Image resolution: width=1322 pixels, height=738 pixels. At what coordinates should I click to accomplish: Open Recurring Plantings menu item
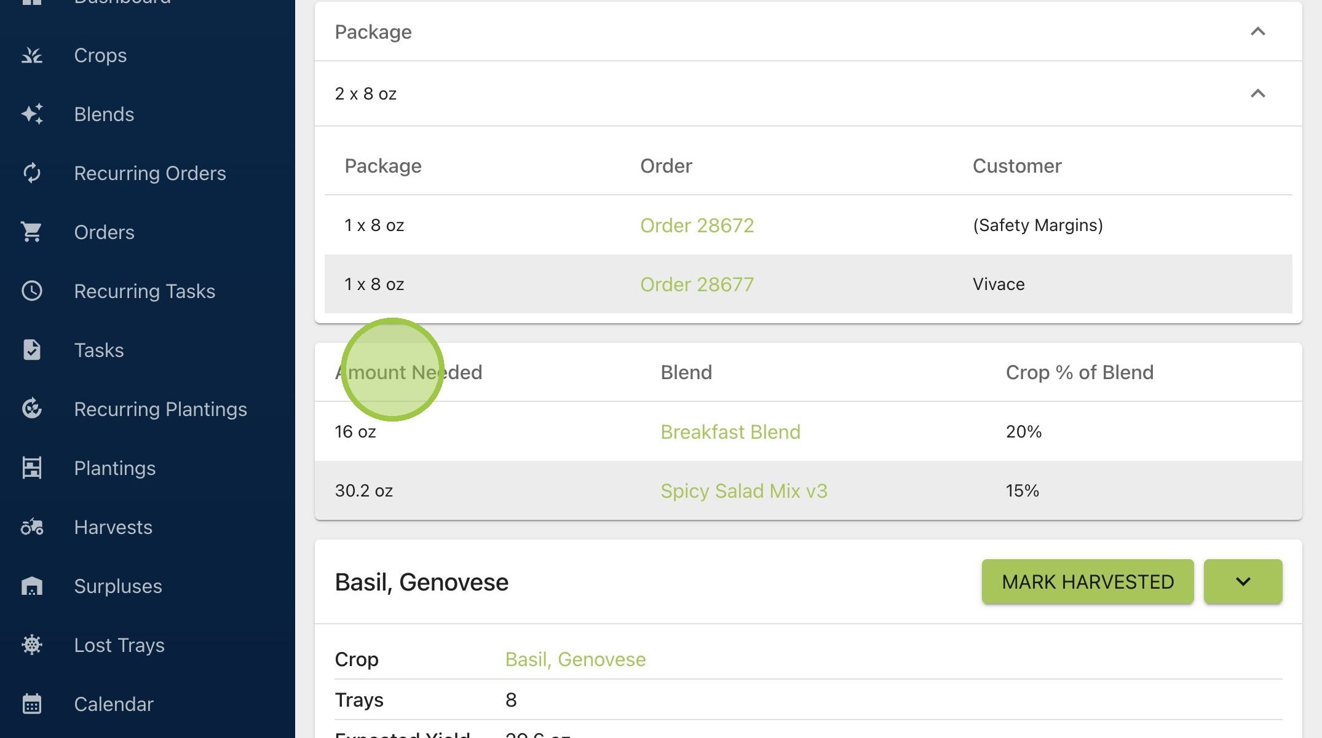click(160, 409)
